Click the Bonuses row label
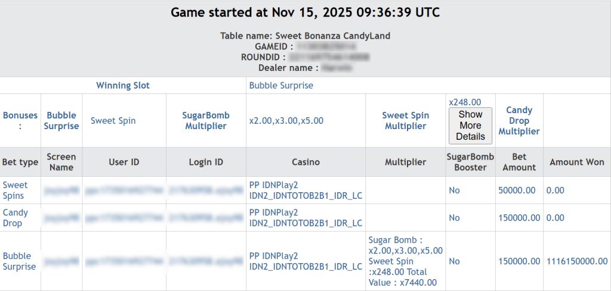Screen dimensions: 611x291 tap(20, 120)
